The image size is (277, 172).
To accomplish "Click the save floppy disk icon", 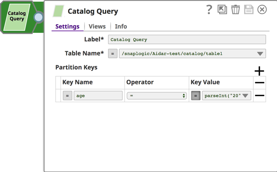I will [x=249, y=10].
